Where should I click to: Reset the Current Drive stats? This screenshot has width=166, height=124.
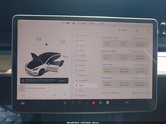116,38
